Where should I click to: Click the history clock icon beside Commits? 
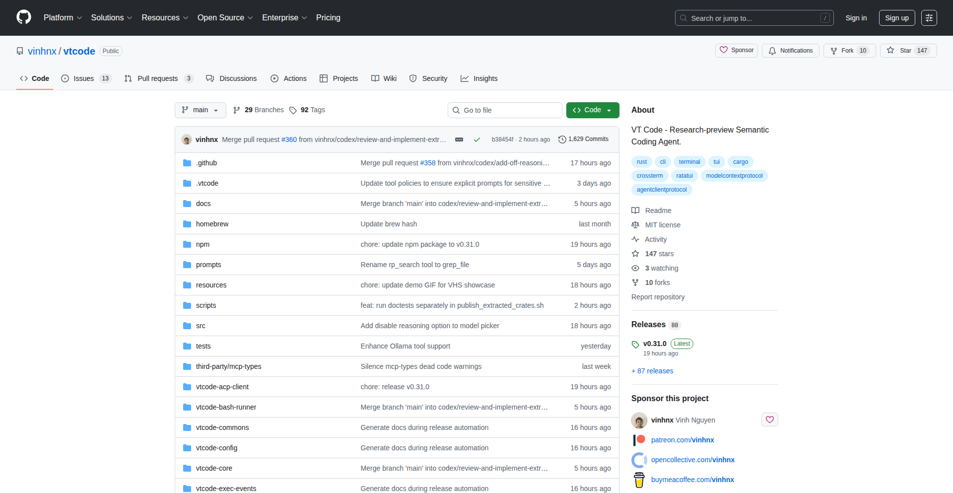tap(562, 140)
